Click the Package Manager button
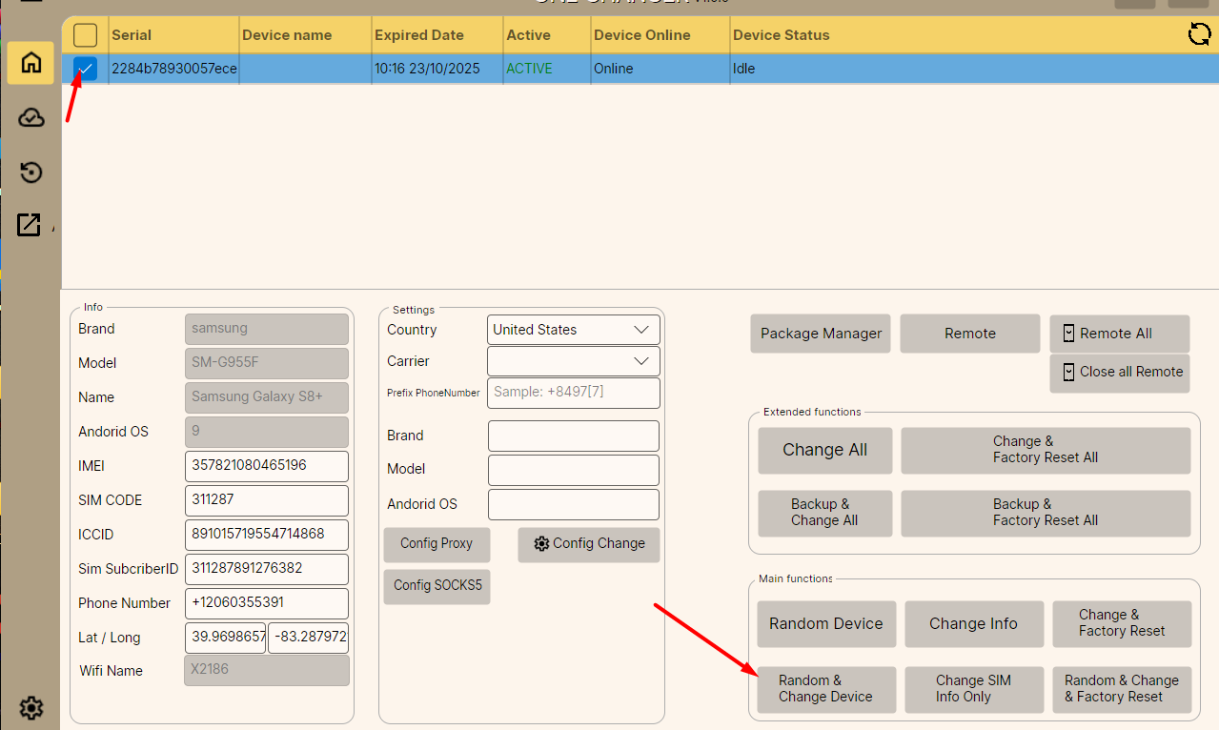The height and width of the screenshot is (730, 1219). (821, 334)
